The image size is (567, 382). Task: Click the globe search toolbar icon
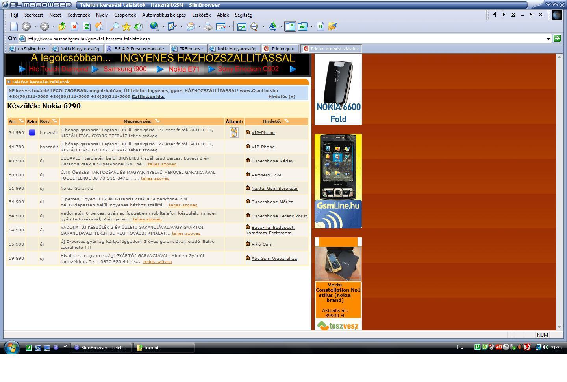[154, 26]
